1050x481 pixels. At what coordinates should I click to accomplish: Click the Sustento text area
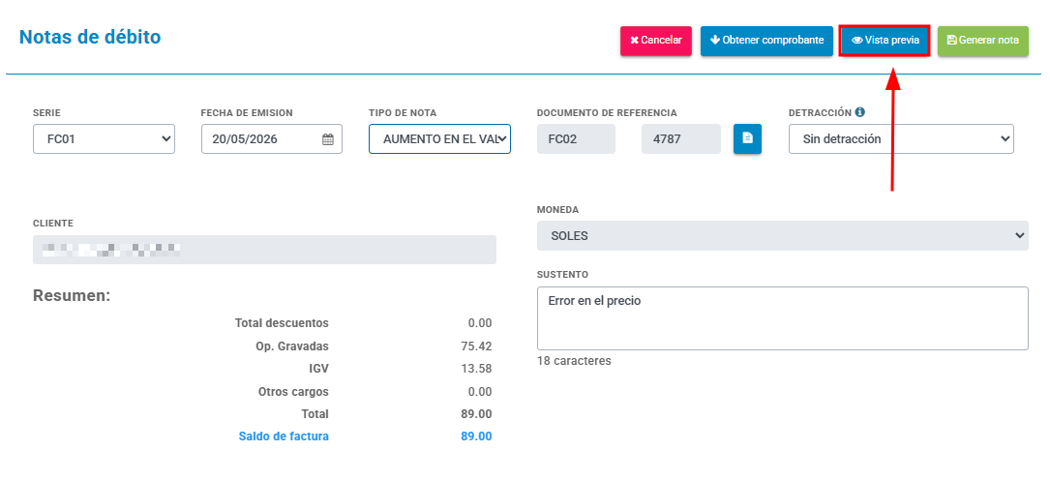pyautogui.click(x=783, y=318)
